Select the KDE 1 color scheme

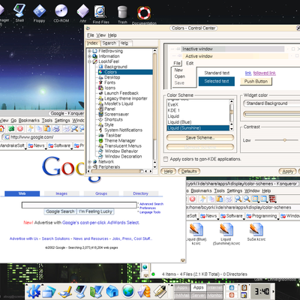(174, 110)
